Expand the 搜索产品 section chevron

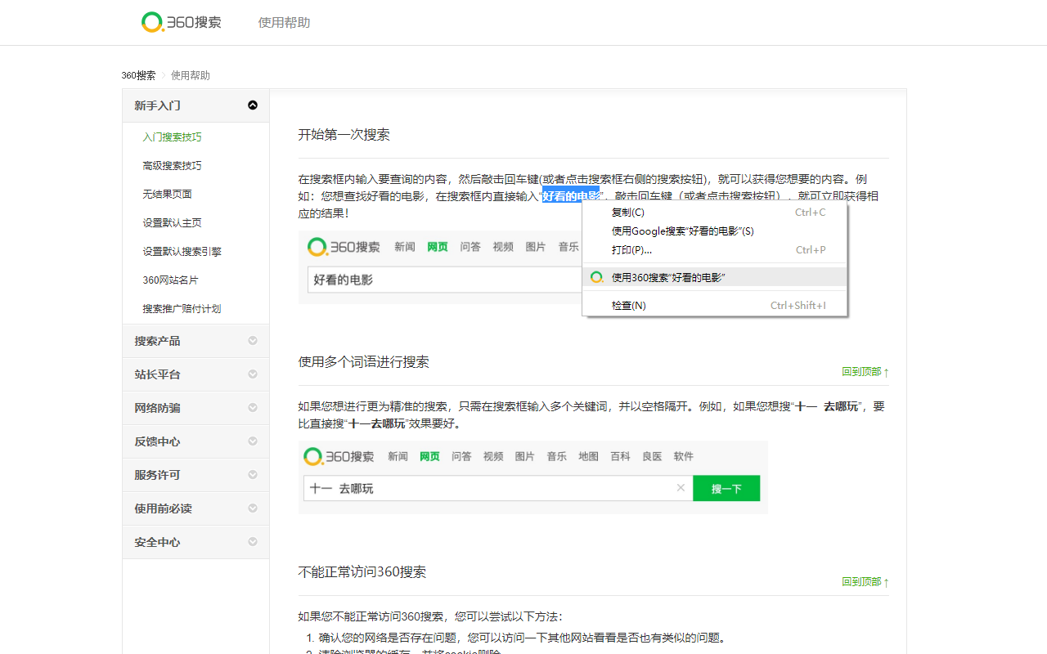tap(253, 341)
